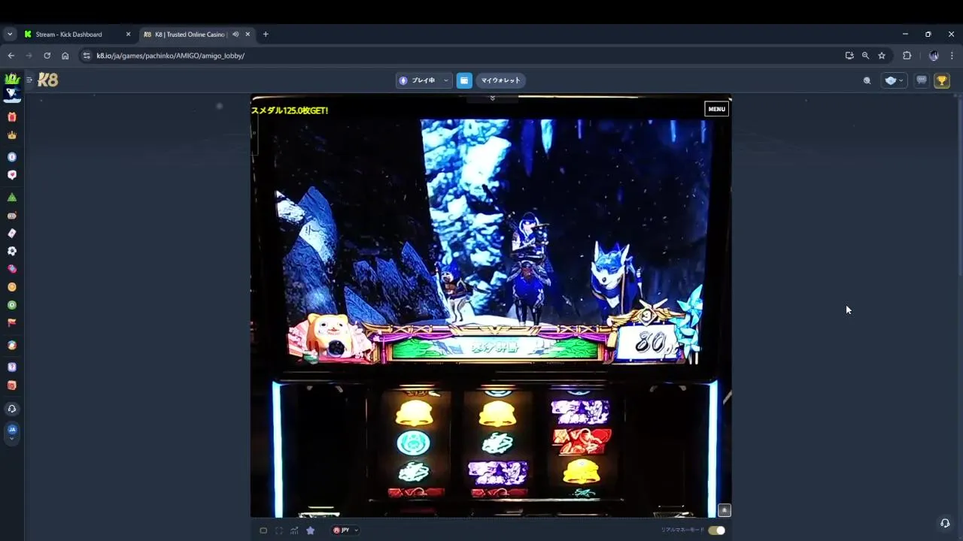Open the headset support icon in sidebar
The height and width of the screenshot is (541, 963).
pos(11,410)
